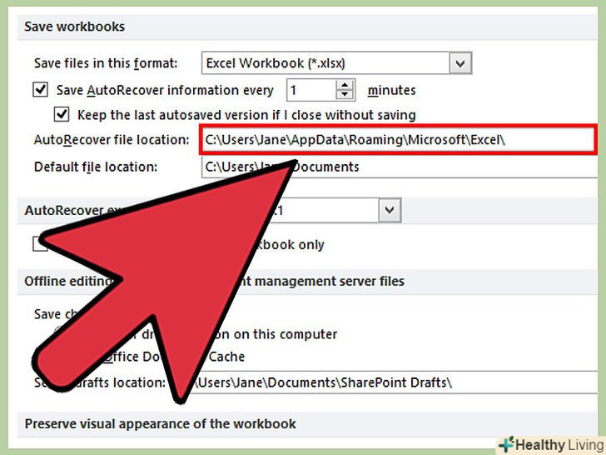Click the minutes label
This screenshot has height=455, width=606.
tap(391, 90)
